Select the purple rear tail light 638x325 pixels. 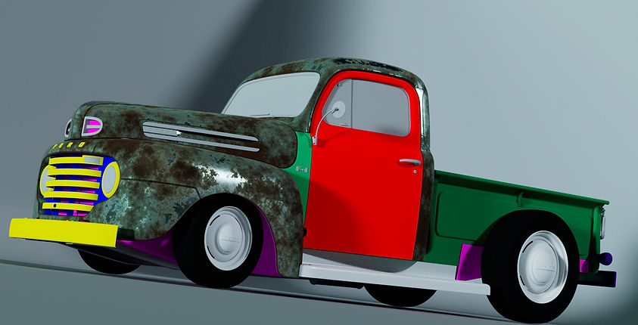click(x=605, y=258)
